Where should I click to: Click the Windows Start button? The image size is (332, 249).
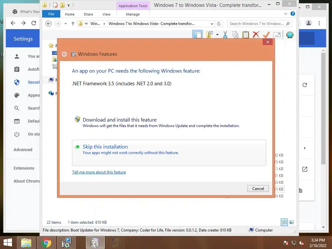[8, 243]
